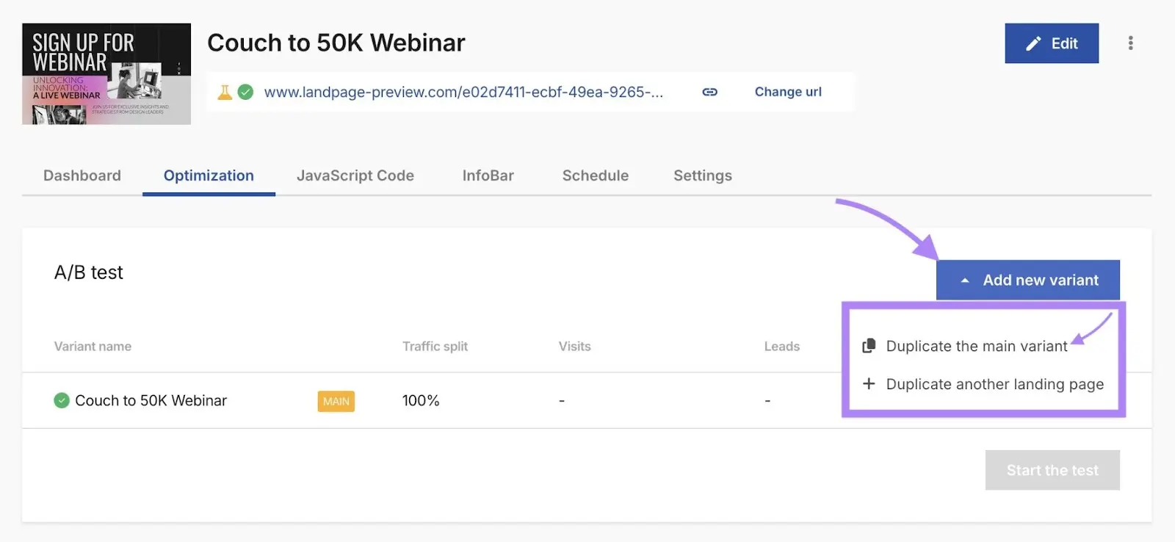Click the pencil icon on Edit
Image resolution: width=1175 pixels, height=542 pixels.
click(x=1033, y=43)
